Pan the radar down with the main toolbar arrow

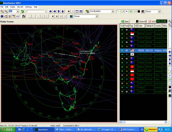point(63,11)
